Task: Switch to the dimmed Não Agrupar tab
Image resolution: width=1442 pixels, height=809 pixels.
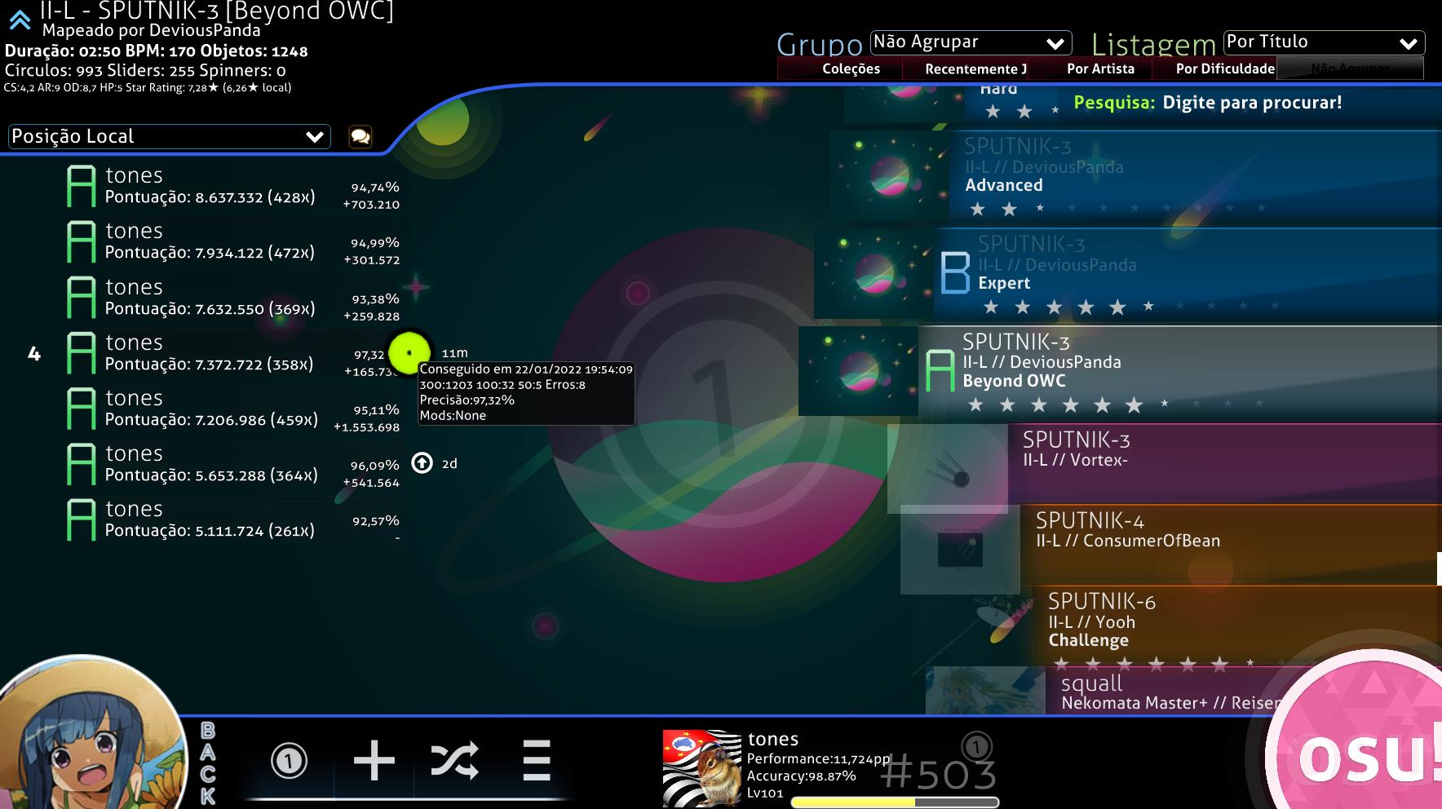Action: click(1350, 69)
